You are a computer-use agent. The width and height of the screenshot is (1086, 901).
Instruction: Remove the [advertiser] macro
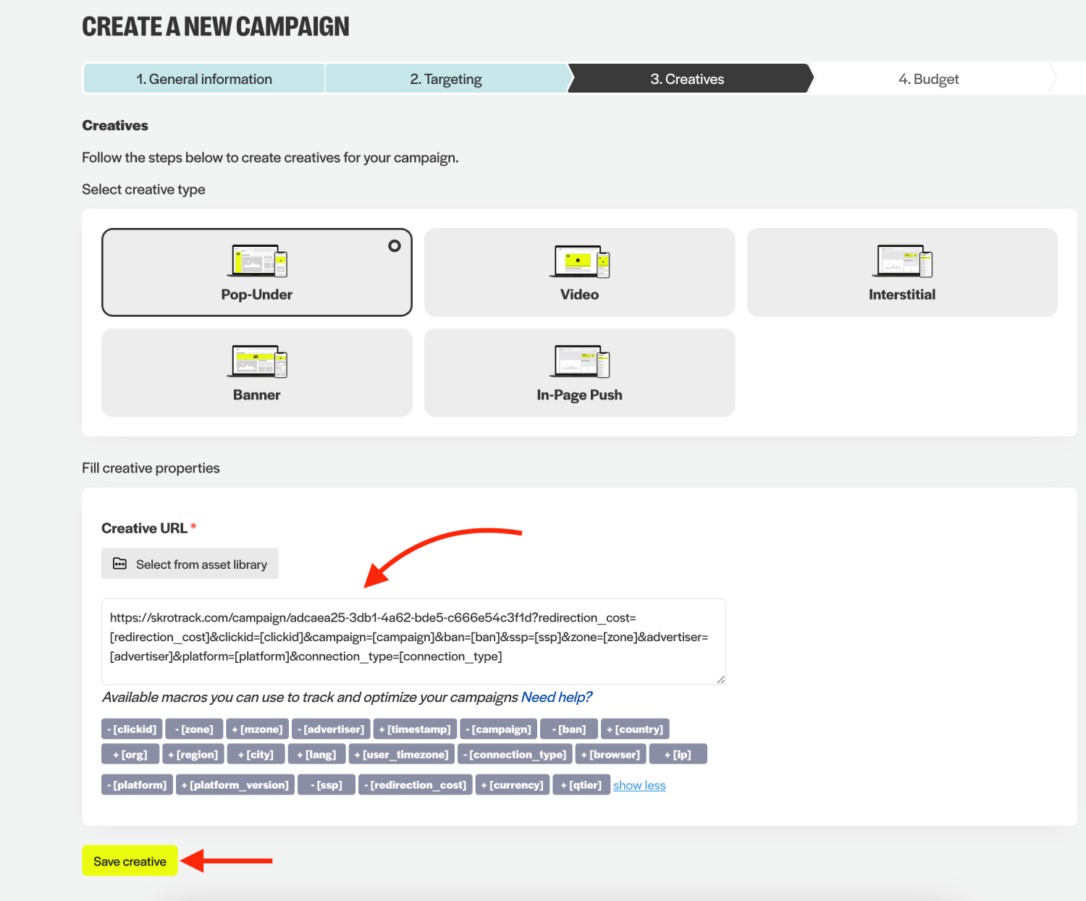point(331,729)
